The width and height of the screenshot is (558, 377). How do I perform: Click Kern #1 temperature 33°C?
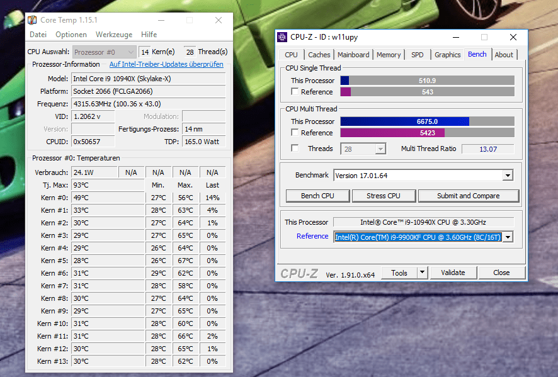(108, 210)
